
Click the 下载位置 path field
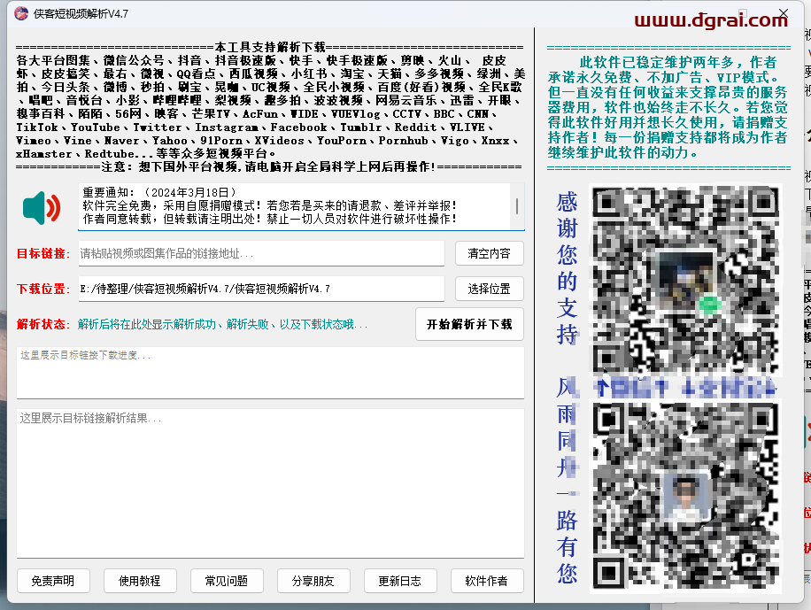261,289
